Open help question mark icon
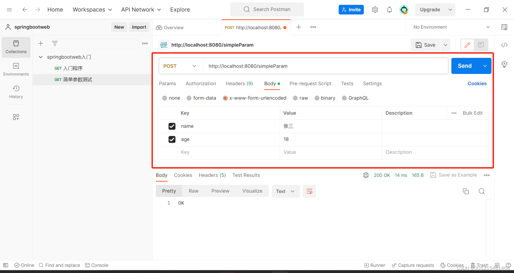This screenshot has height=273, width=514. [x=508, y=265]
